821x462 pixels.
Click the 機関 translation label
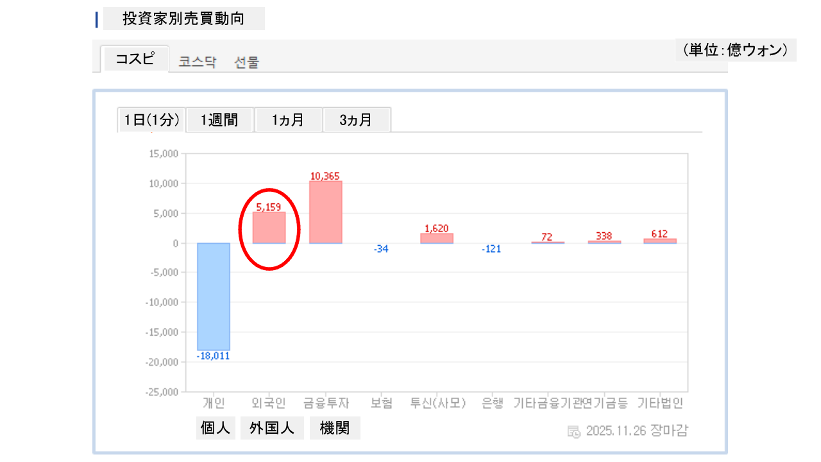click(335, 429)
